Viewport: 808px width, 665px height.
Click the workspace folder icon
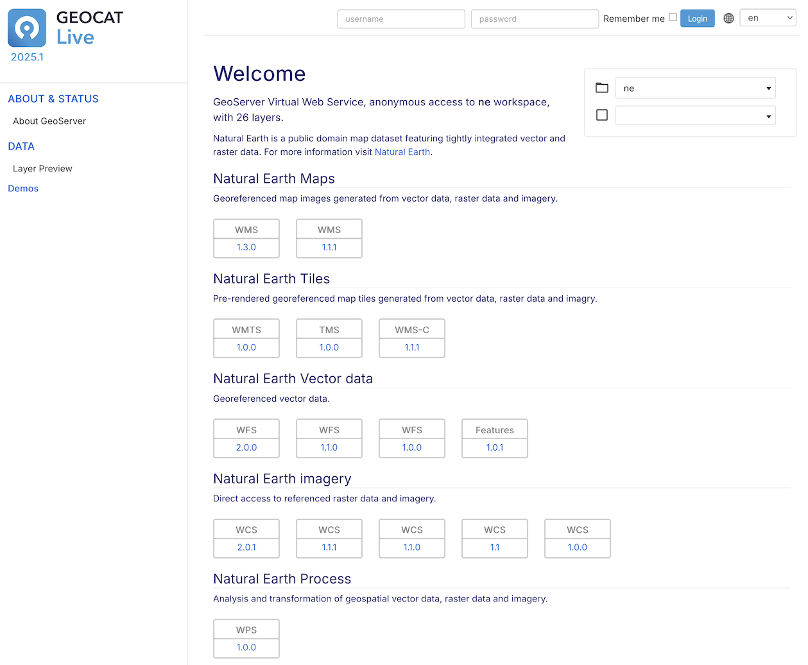[x=602, y=88]
